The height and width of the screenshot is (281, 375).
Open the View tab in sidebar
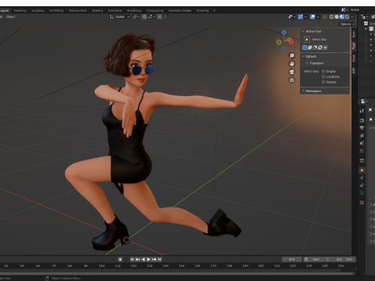(x=354, y=59)
